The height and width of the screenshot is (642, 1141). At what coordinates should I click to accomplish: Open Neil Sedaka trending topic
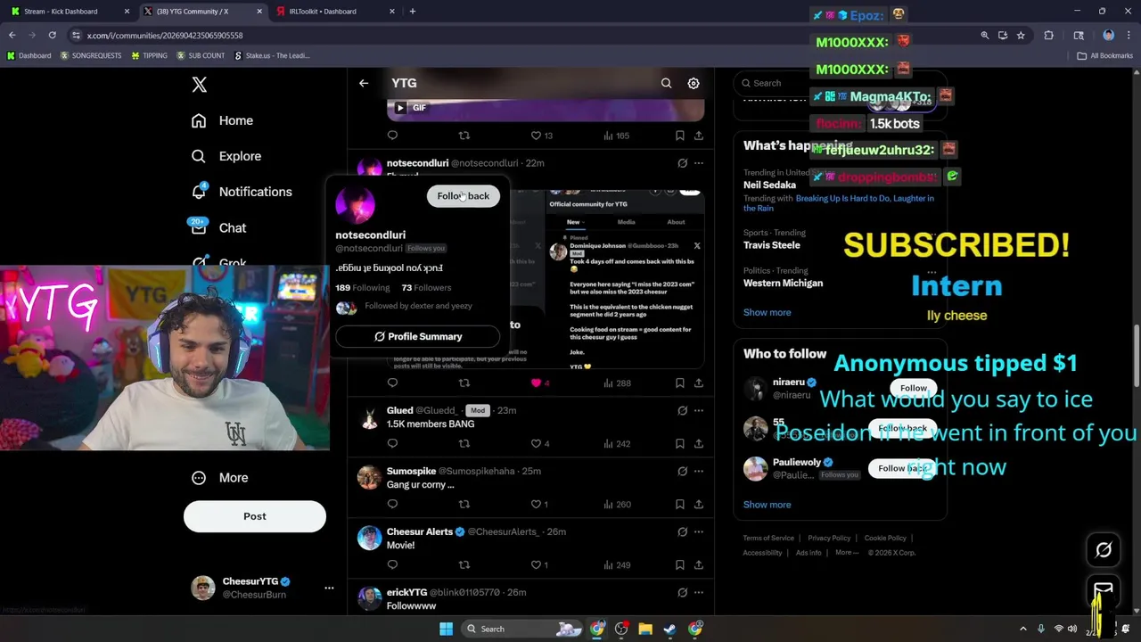pos(769,185)
